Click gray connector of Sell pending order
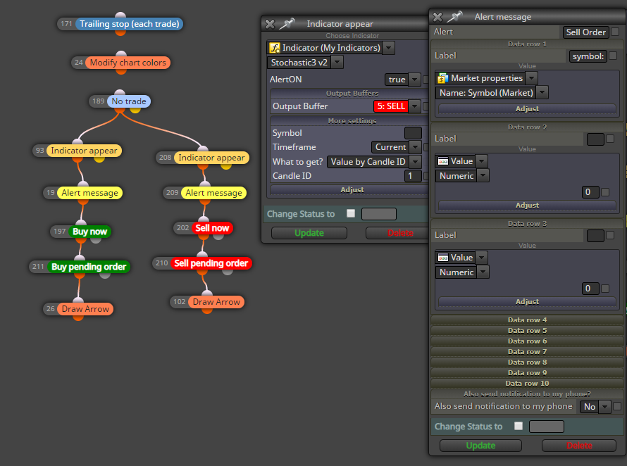 click(228, 272)
